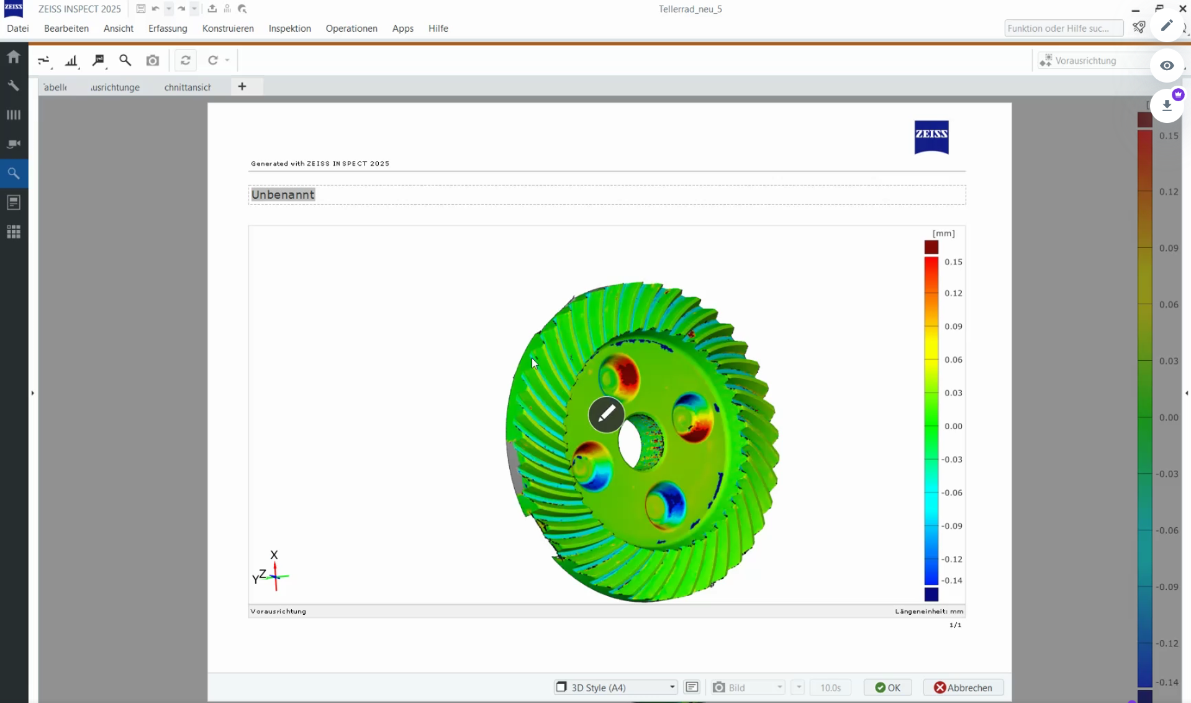
Task: Click the recalculate circular arrow icon
Action: (x=213, y=60)
